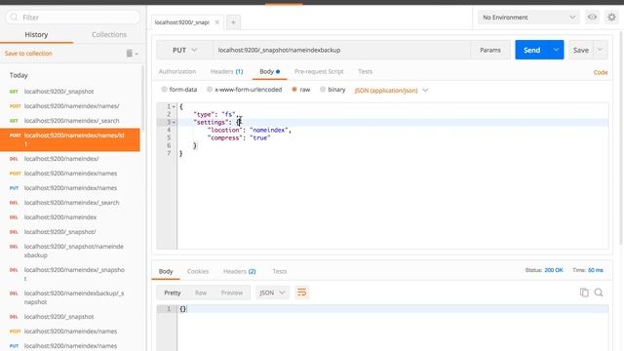Close the localhost:9200/_snapshot request tab

tap(217, 22)
